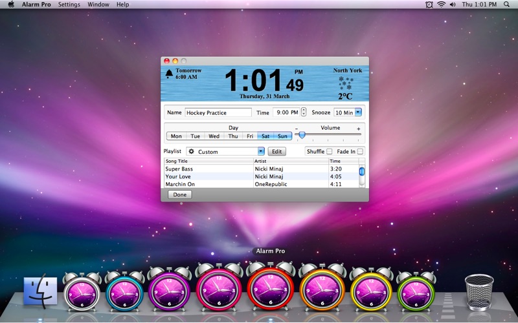Open the Apple menu
The height and width of the screenshot is (323, 518).
click(x=11, y=5)
